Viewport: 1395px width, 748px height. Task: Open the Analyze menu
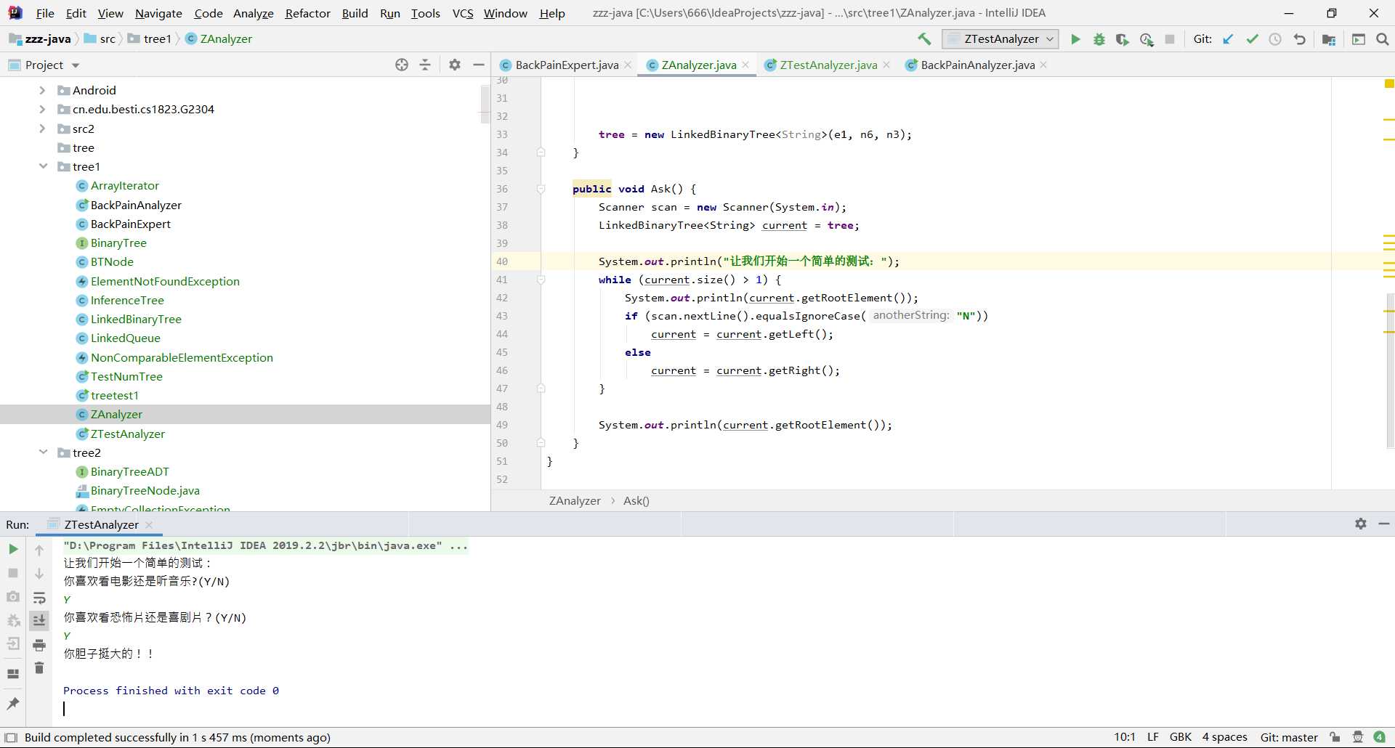(253, 13)
